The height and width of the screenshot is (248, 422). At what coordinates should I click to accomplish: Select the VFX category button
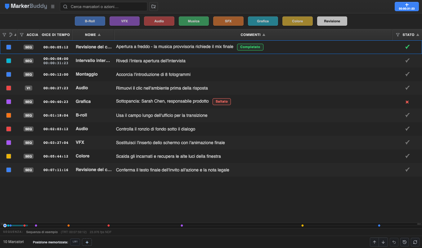(124, 21)
